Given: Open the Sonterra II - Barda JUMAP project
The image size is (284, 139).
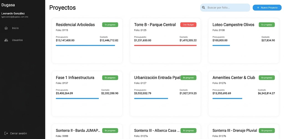Looking at the screenshot, I should [x=78, y=130].
